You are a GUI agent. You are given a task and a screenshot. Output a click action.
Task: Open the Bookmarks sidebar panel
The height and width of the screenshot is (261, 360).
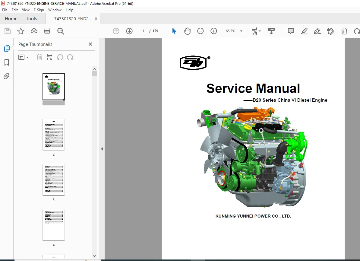(7, 62)
